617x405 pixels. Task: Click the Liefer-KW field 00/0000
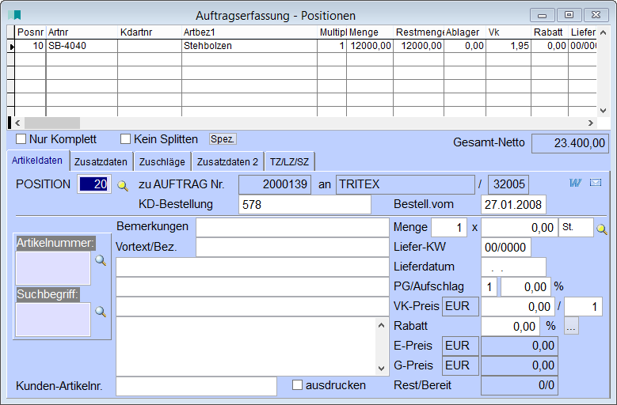point(505,248)
